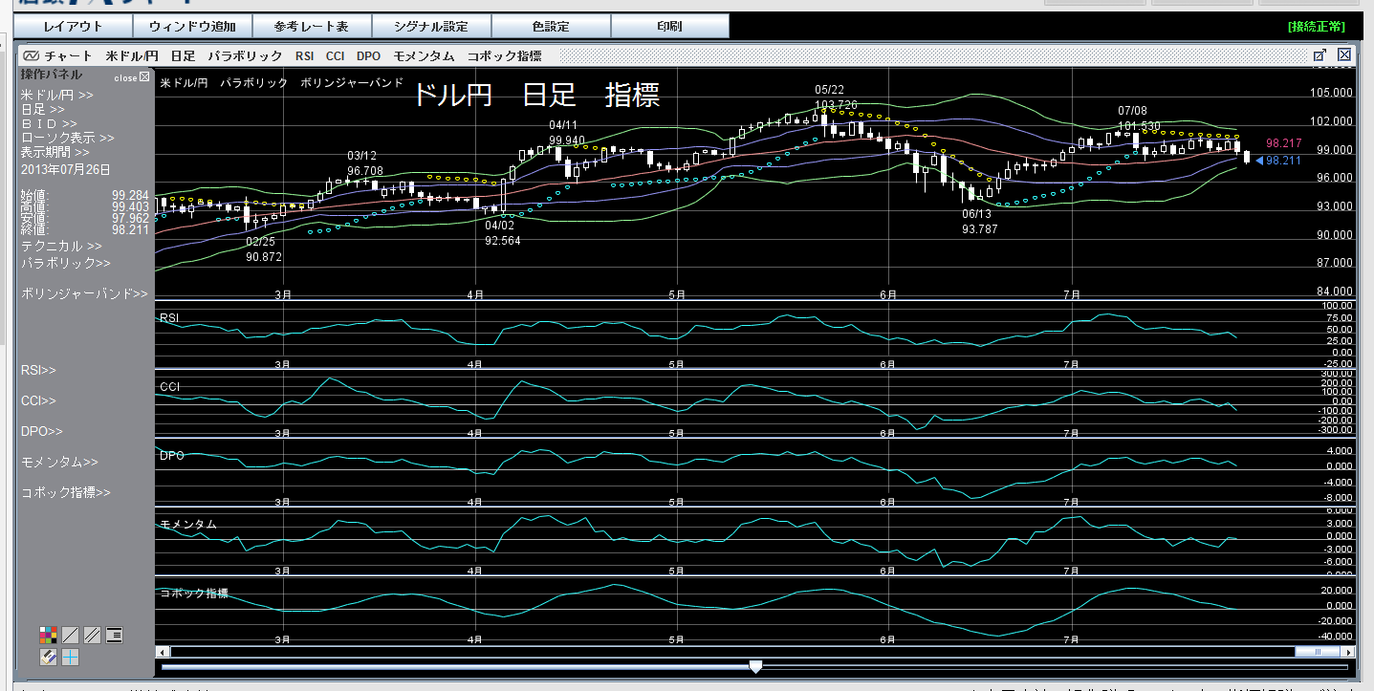Viewport: 1374px width, 691px height.
Task: Click the レイアウト toolbar button
Action: [74, 27]
